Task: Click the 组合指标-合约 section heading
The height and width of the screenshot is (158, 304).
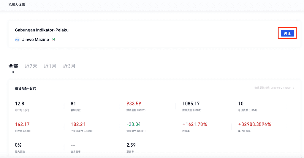Action: pos(26,88)
